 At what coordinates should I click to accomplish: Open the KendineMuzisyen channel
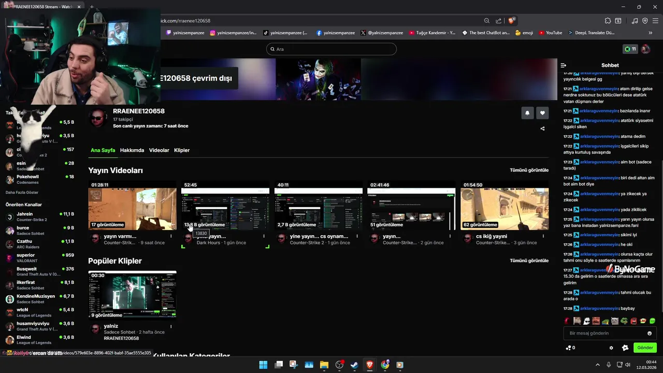40,299
